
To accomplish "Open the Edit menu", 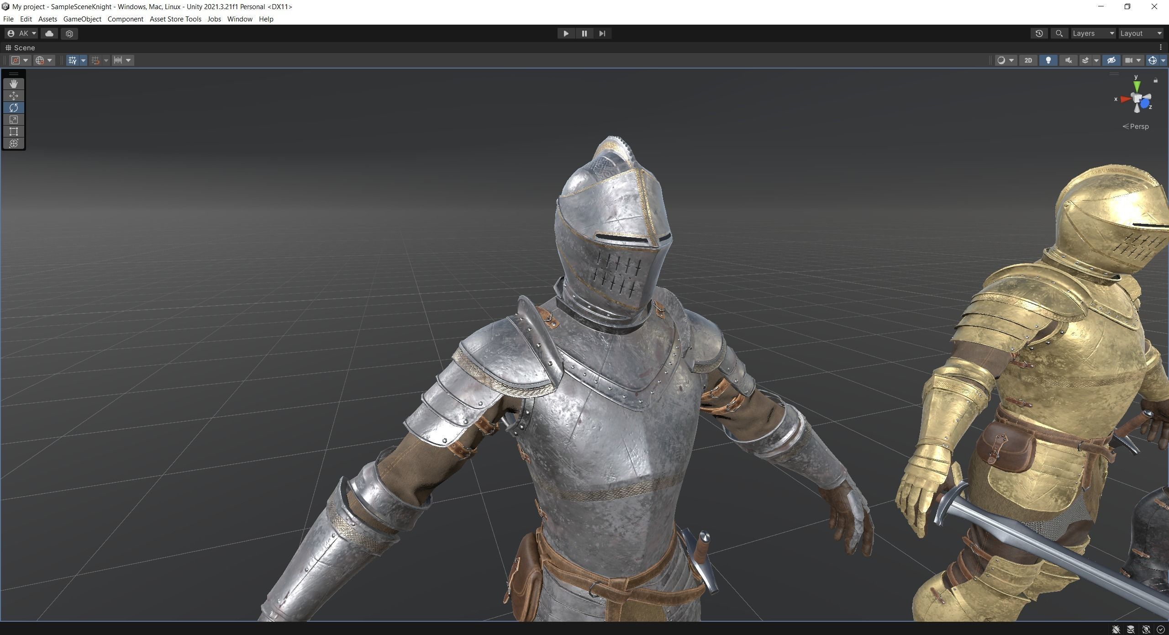I will (26, 19).
